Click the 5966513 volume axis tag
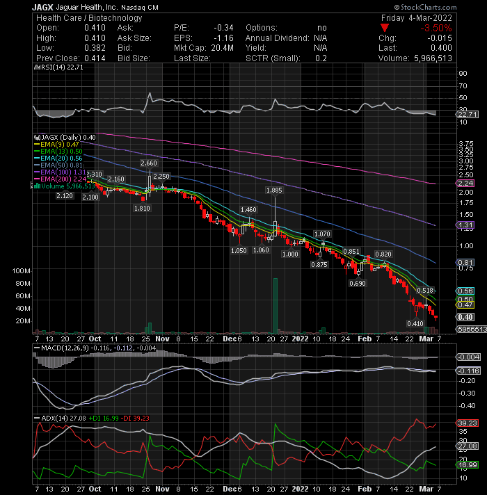The width and height of the screenshot is (487, 495). [472, 330]
